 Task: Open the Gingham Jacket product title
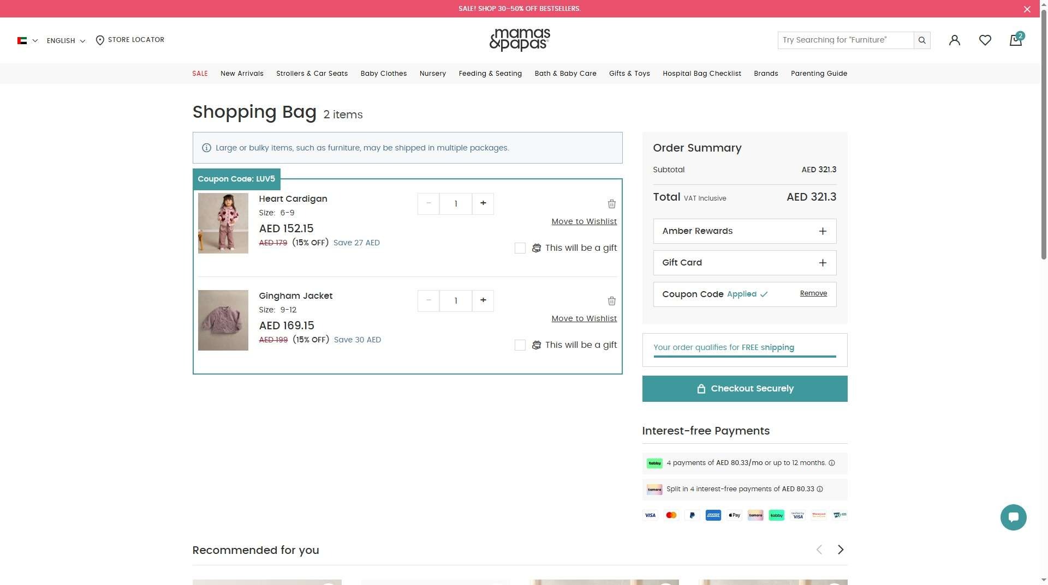295,296
